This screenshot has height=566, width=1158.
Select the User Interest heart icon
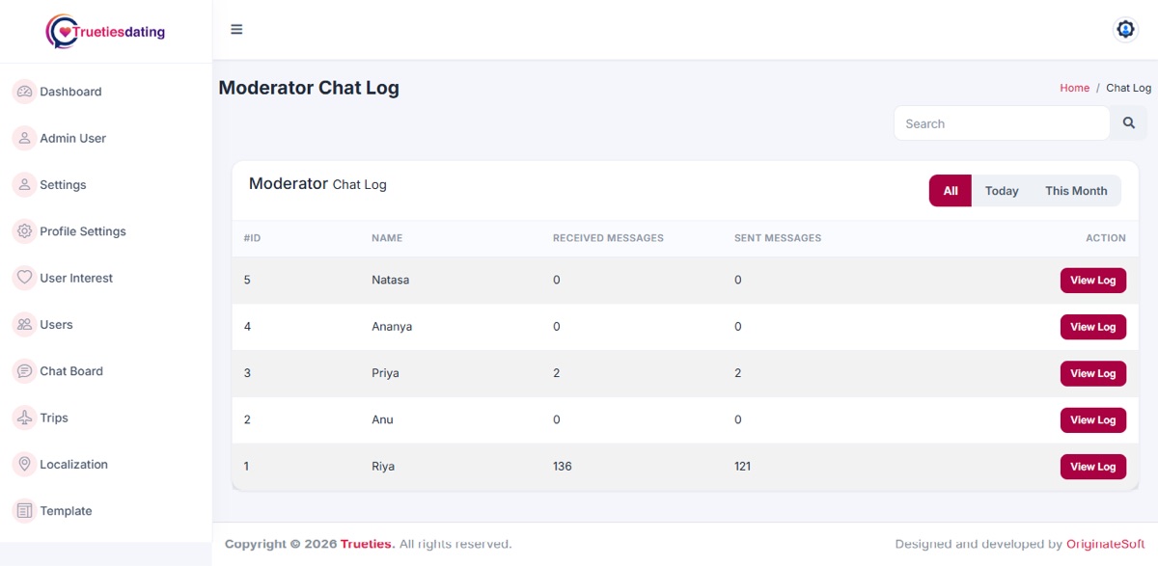tap(24, 278)
